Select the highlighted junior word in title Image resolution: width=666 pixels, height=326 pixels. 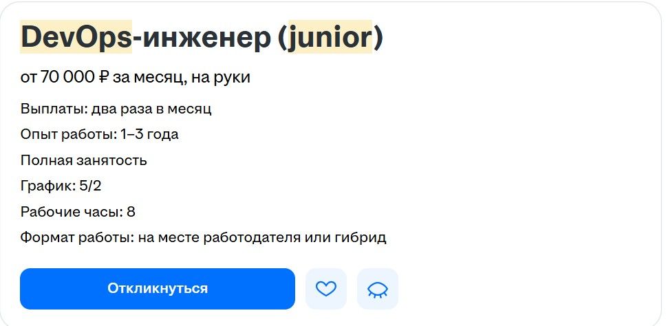pyautogui.click(x=330, y=37)
